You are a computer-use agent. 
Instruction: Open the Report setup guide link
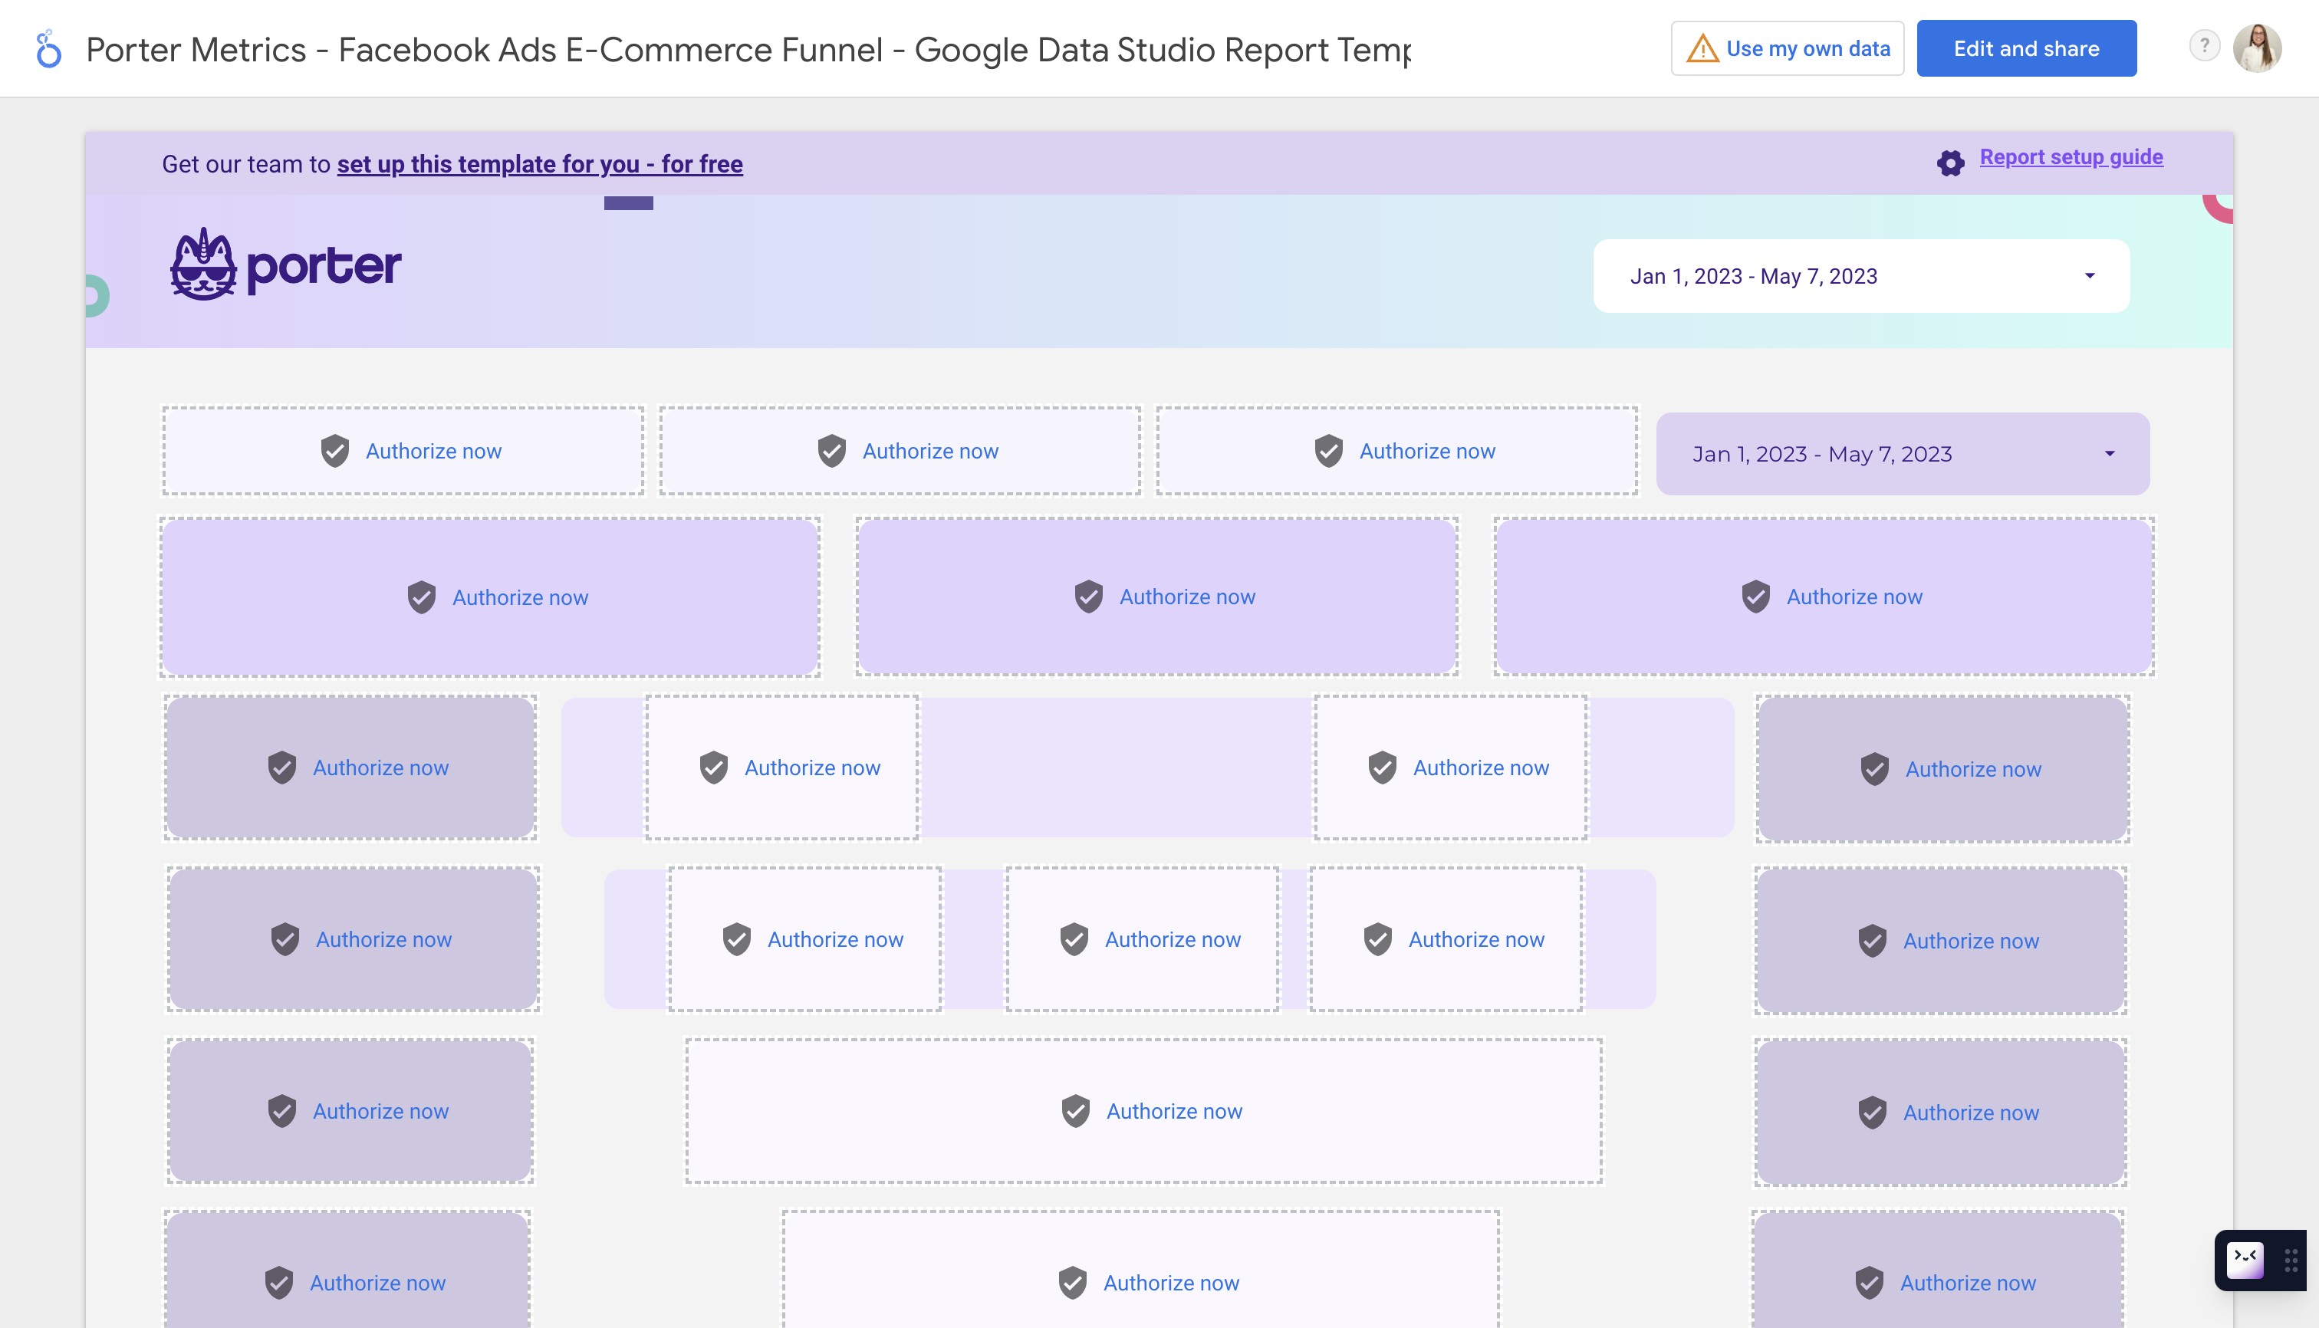coord(2071,157)
